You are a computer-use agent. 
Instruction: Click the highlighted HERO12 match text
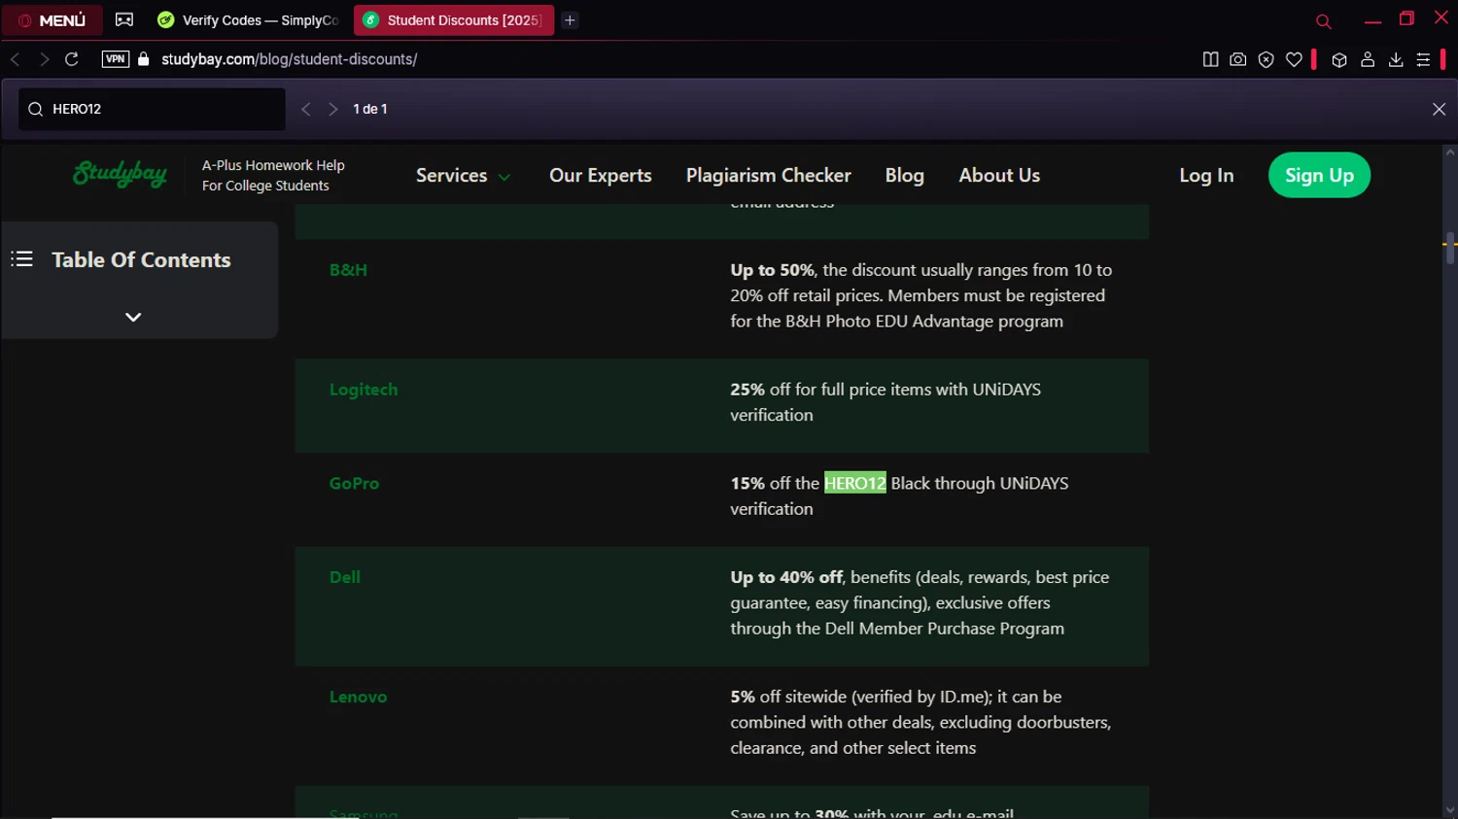point(855,483)
